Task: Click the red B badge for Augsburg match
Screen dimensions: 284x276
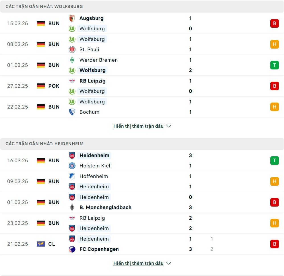Action: point(274,23)
